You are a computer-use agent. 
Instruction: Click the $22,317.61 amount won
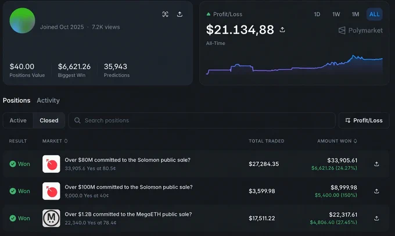coord(343,215)
